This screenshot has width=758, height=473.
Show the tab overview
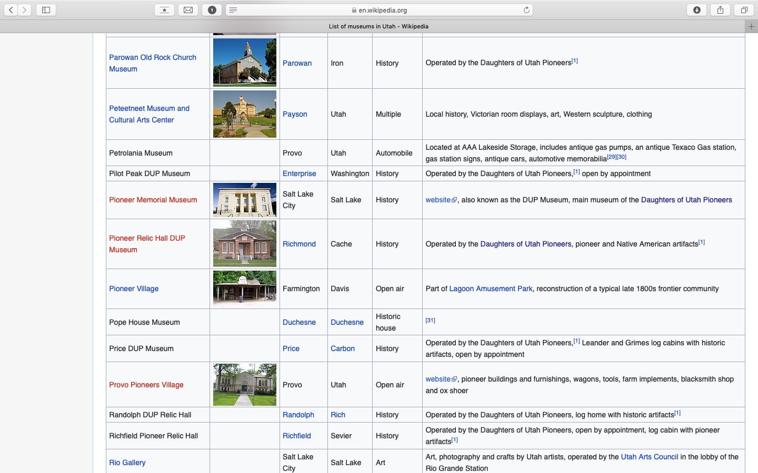click(x=744, y=10)
